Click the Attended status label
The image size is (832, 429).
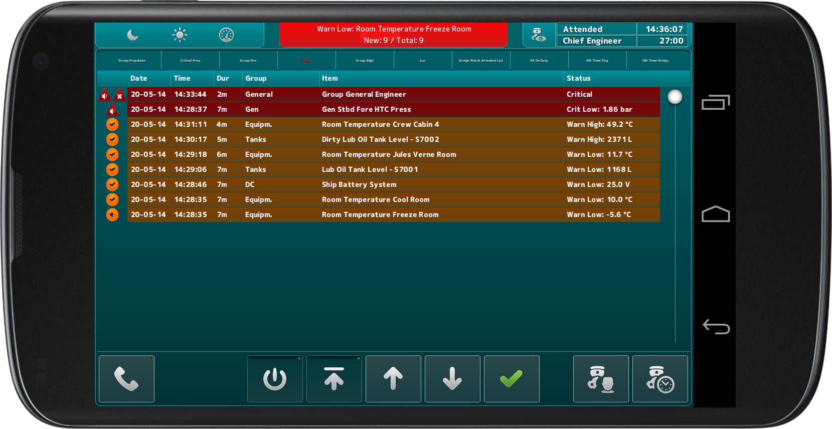click(x=596, y=29)
